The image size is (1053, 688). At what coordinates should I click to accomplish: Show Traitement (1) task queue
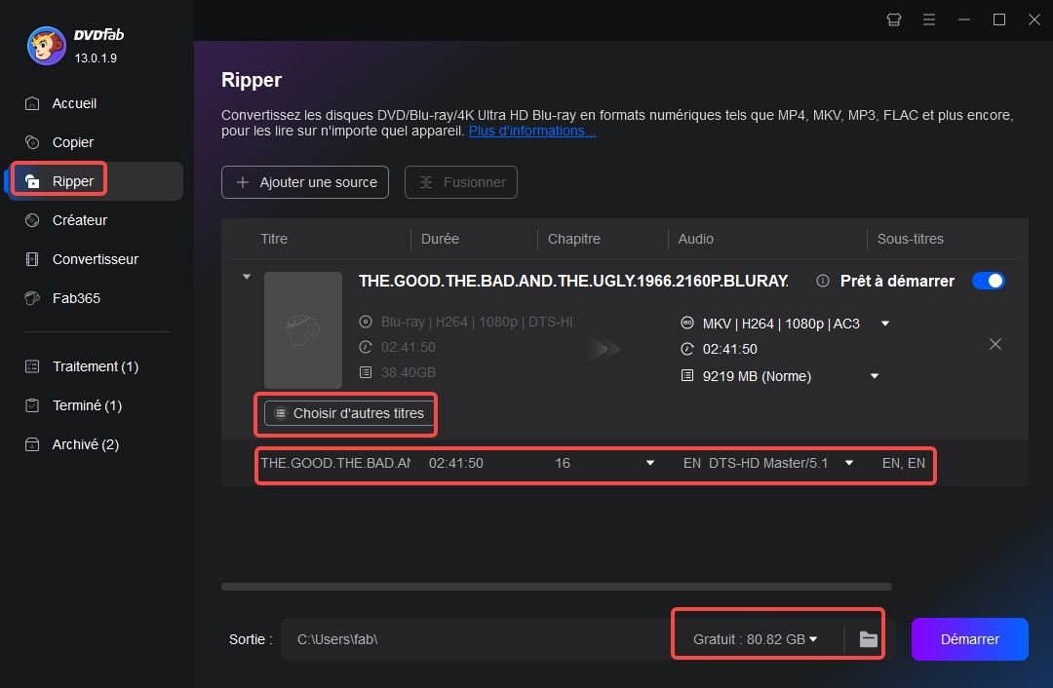(95, 366)
